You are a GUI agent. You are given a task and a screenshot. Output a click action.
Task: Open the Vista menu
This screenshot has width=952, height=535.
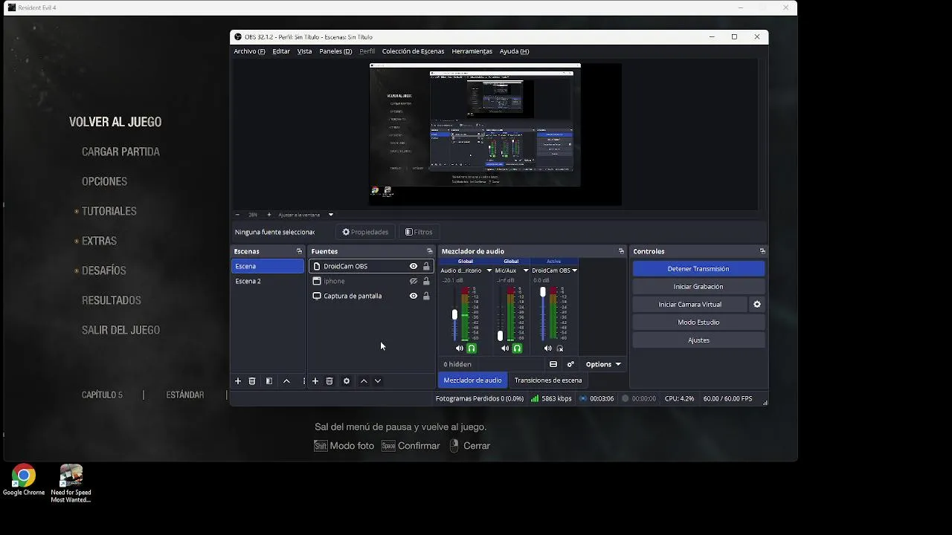[x=304, y=51]
